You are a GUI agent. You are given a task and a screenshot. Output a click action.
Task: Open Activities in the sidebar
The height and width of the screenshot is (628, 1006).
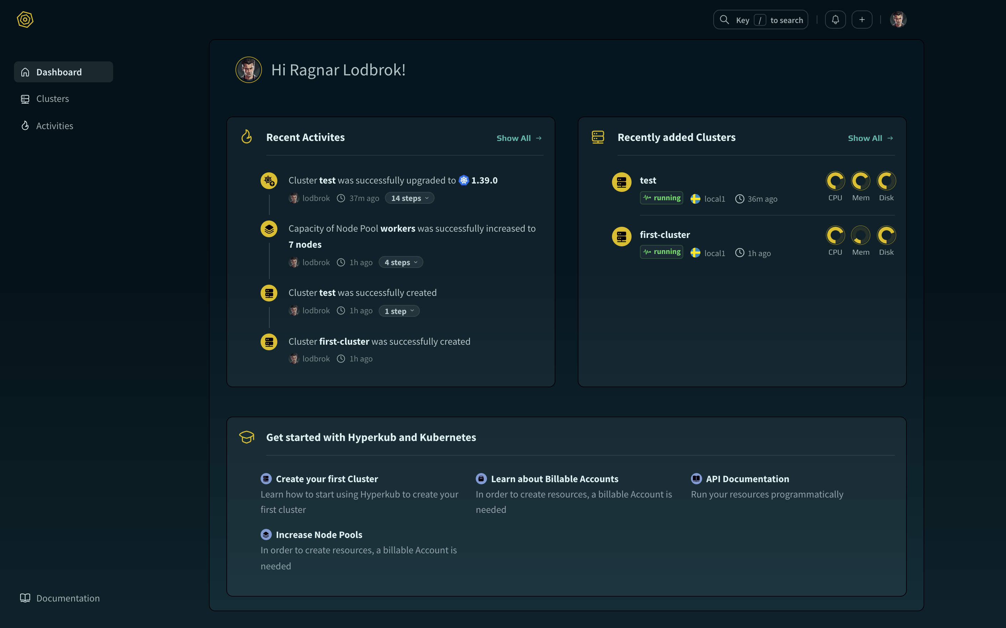point(54,126)
